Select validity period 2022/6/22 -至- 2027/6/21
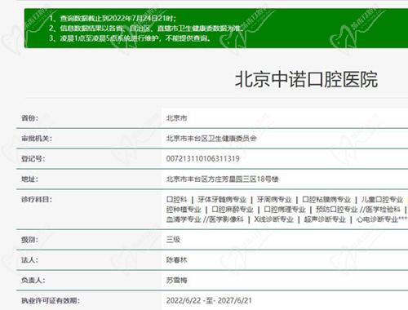This screenshot has width=408, height=310. [x=209, y=300]
